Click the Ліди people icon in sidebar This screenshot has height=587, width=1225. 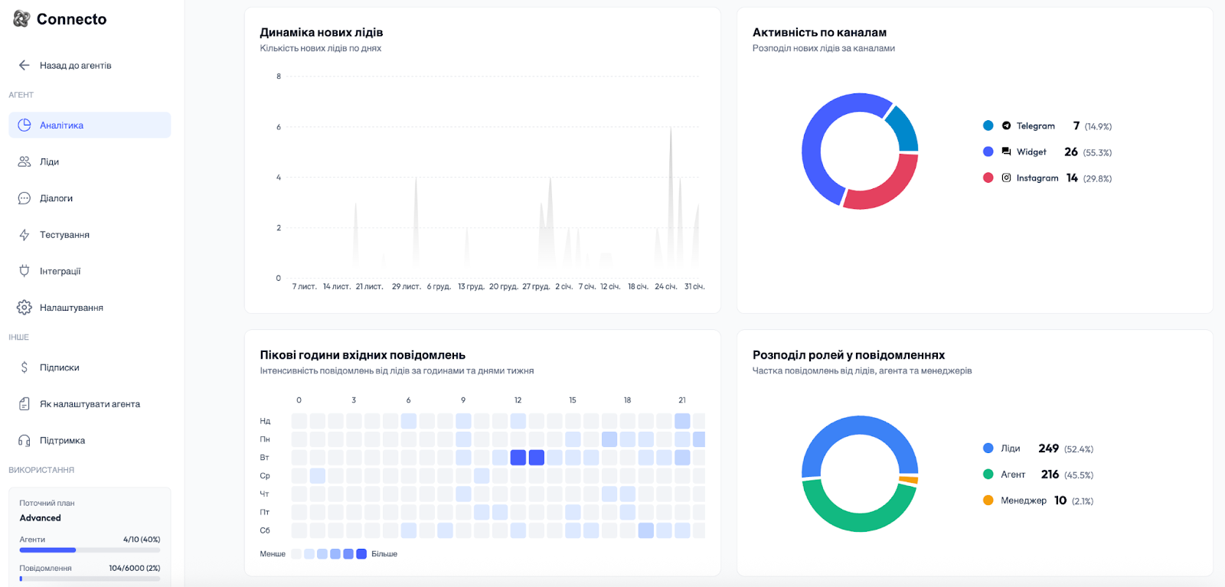(x=24, y=161)
